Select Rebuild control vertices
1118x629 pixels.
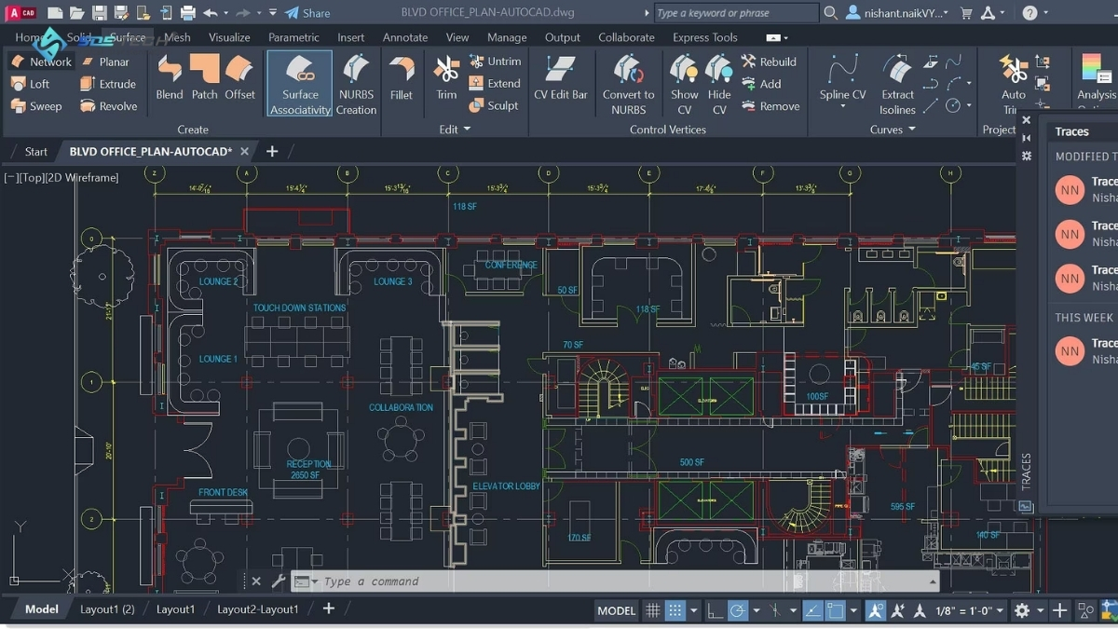769,62
